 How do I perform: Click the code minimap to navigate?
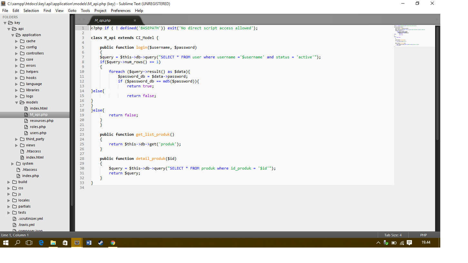(414, 35)
